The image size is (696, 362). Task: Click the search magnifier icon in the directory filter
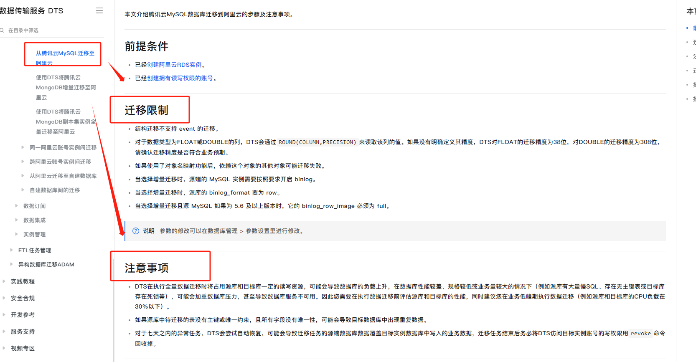click(x=2, y=30)
